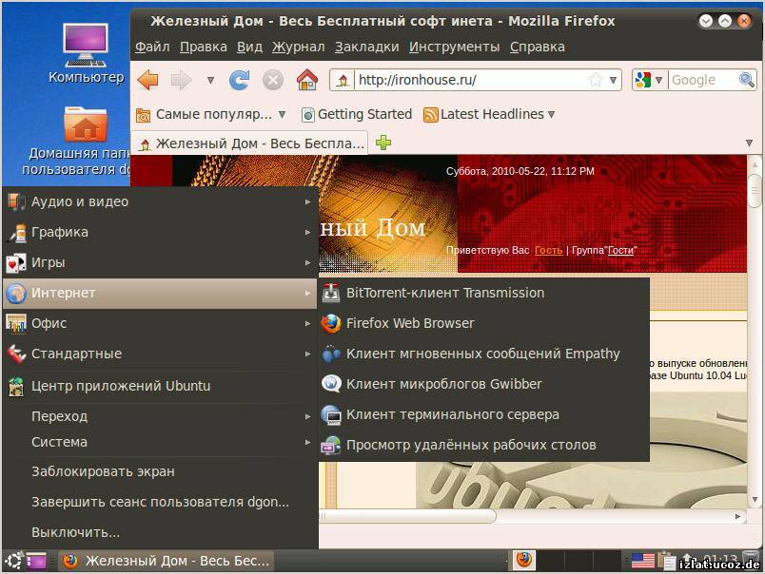Launch Клиент терминального сервера
The image size is (765, 574).
tap(483, 414)
